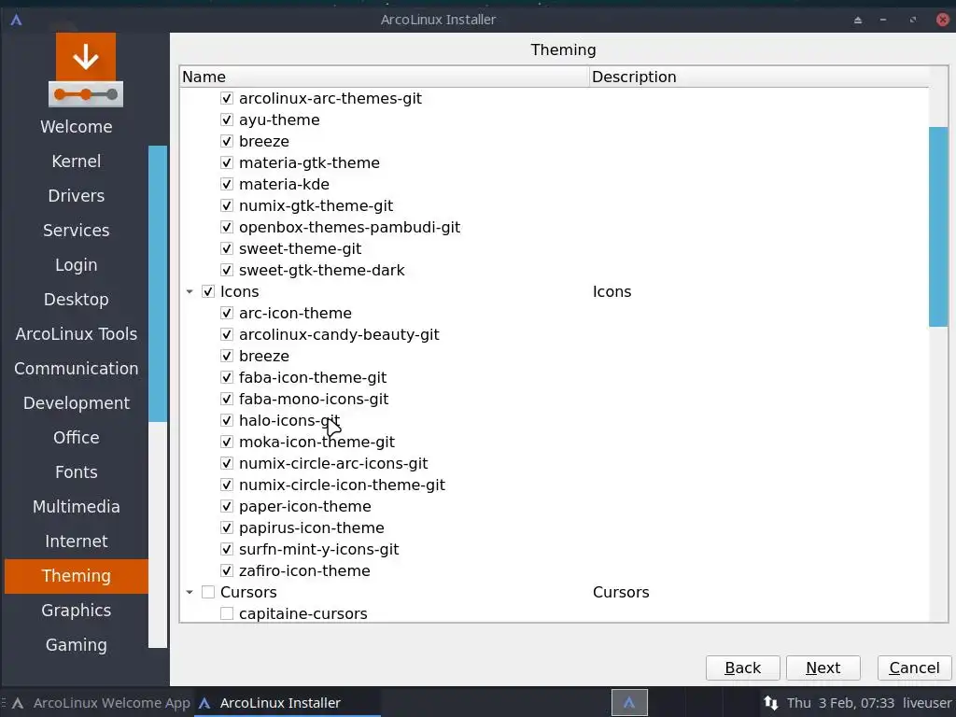The height and width of the screenshot is (717, 956).
Task: Click the ArcoLinux installer download logo
Action: pyautogui.click(x=86, y=69)
